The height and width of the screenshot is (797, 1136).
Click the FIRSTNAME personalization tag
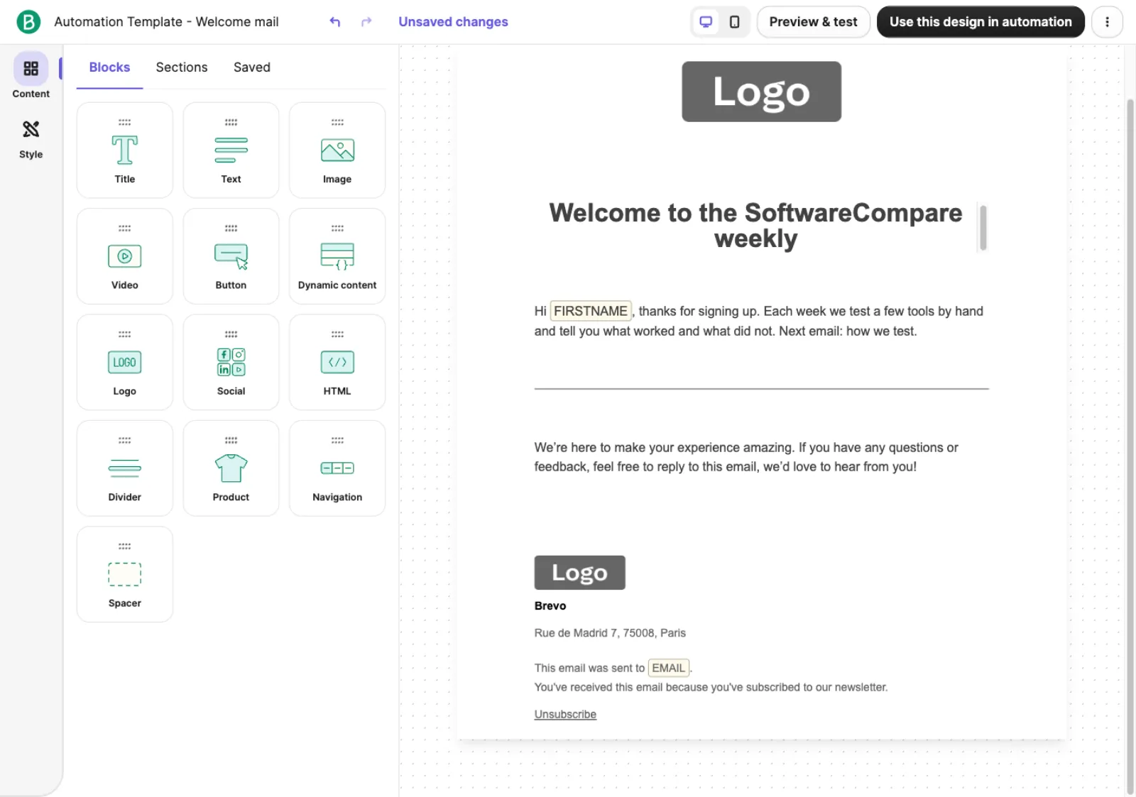tap(591, 311)
